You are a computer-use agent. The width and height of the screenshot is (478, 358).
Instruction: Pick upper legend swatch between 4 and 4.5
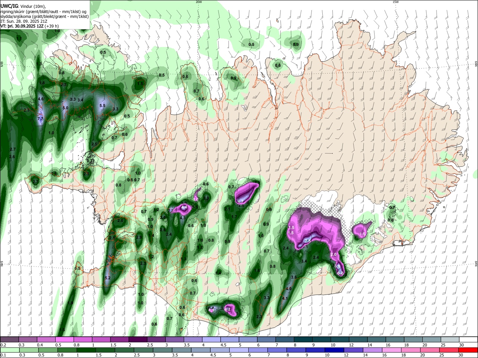(x=211, y=339)
